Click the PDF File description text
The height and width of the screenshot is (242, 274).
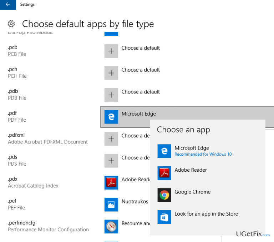point(17,120)
